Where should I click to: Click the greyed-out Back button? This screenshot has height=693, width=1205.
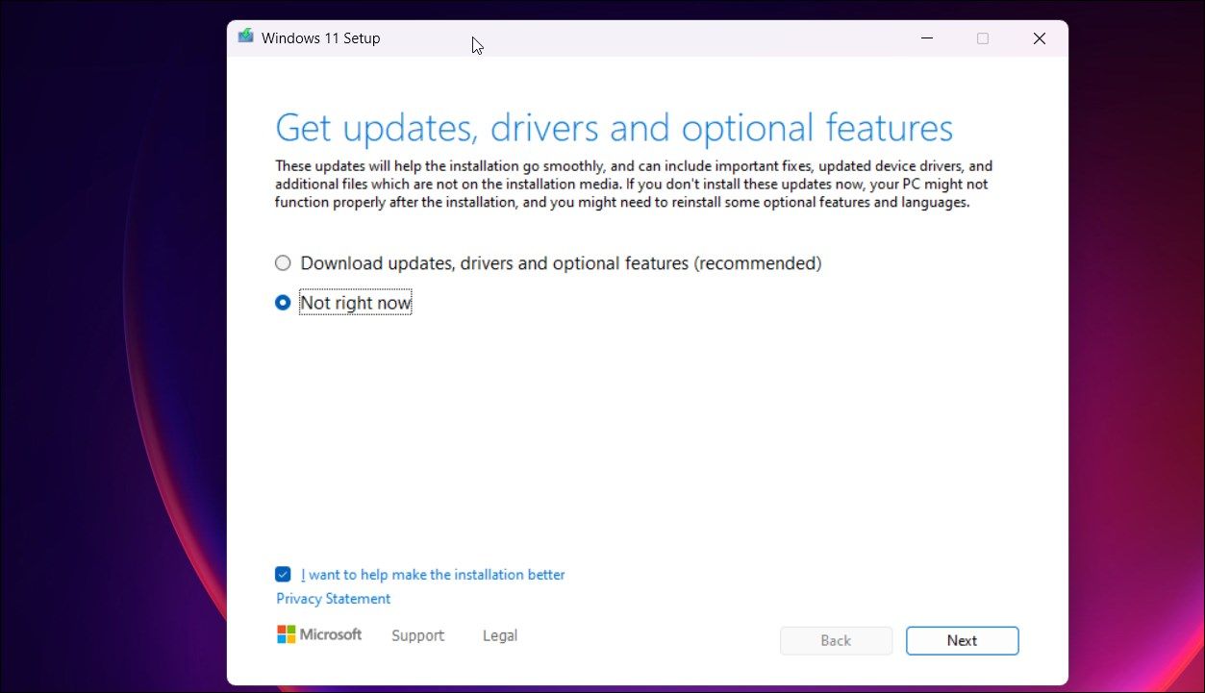coord(836,641)
